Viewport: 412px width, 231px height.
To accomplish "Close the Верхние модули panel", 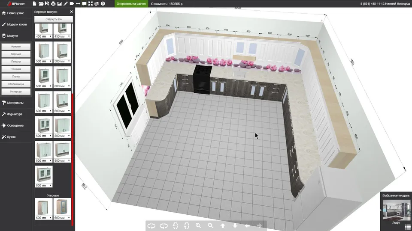I will click(x=72, y=12).
